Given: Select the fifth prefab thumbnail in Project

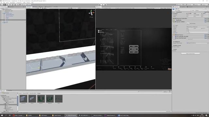Looking at the screenshot, I should pos(59,99).
